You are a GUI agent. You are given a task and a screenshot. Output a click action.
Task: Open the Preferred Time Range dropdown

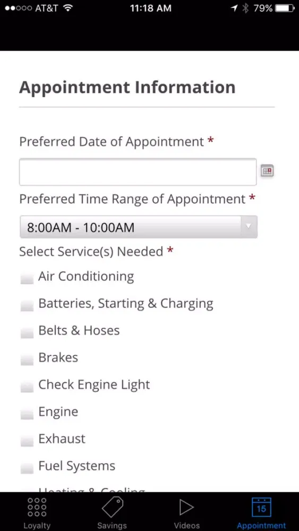tap(139, 227)
